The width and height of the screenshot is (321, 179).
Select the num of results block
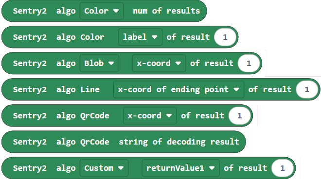[104, 11]
